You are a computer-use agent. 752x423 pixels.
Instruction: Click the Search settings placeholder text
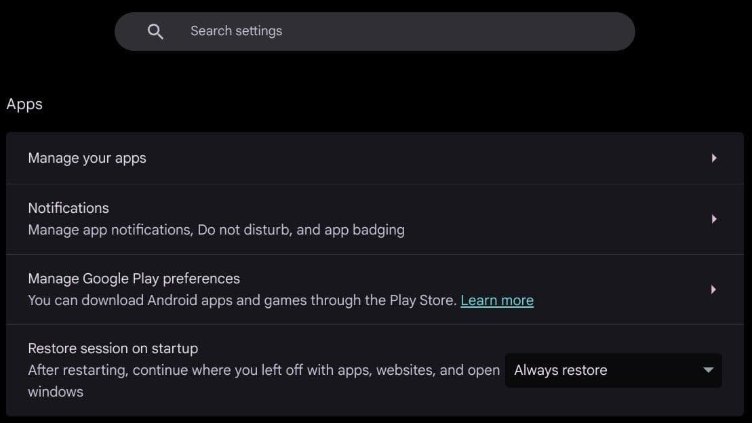point(236,31)
